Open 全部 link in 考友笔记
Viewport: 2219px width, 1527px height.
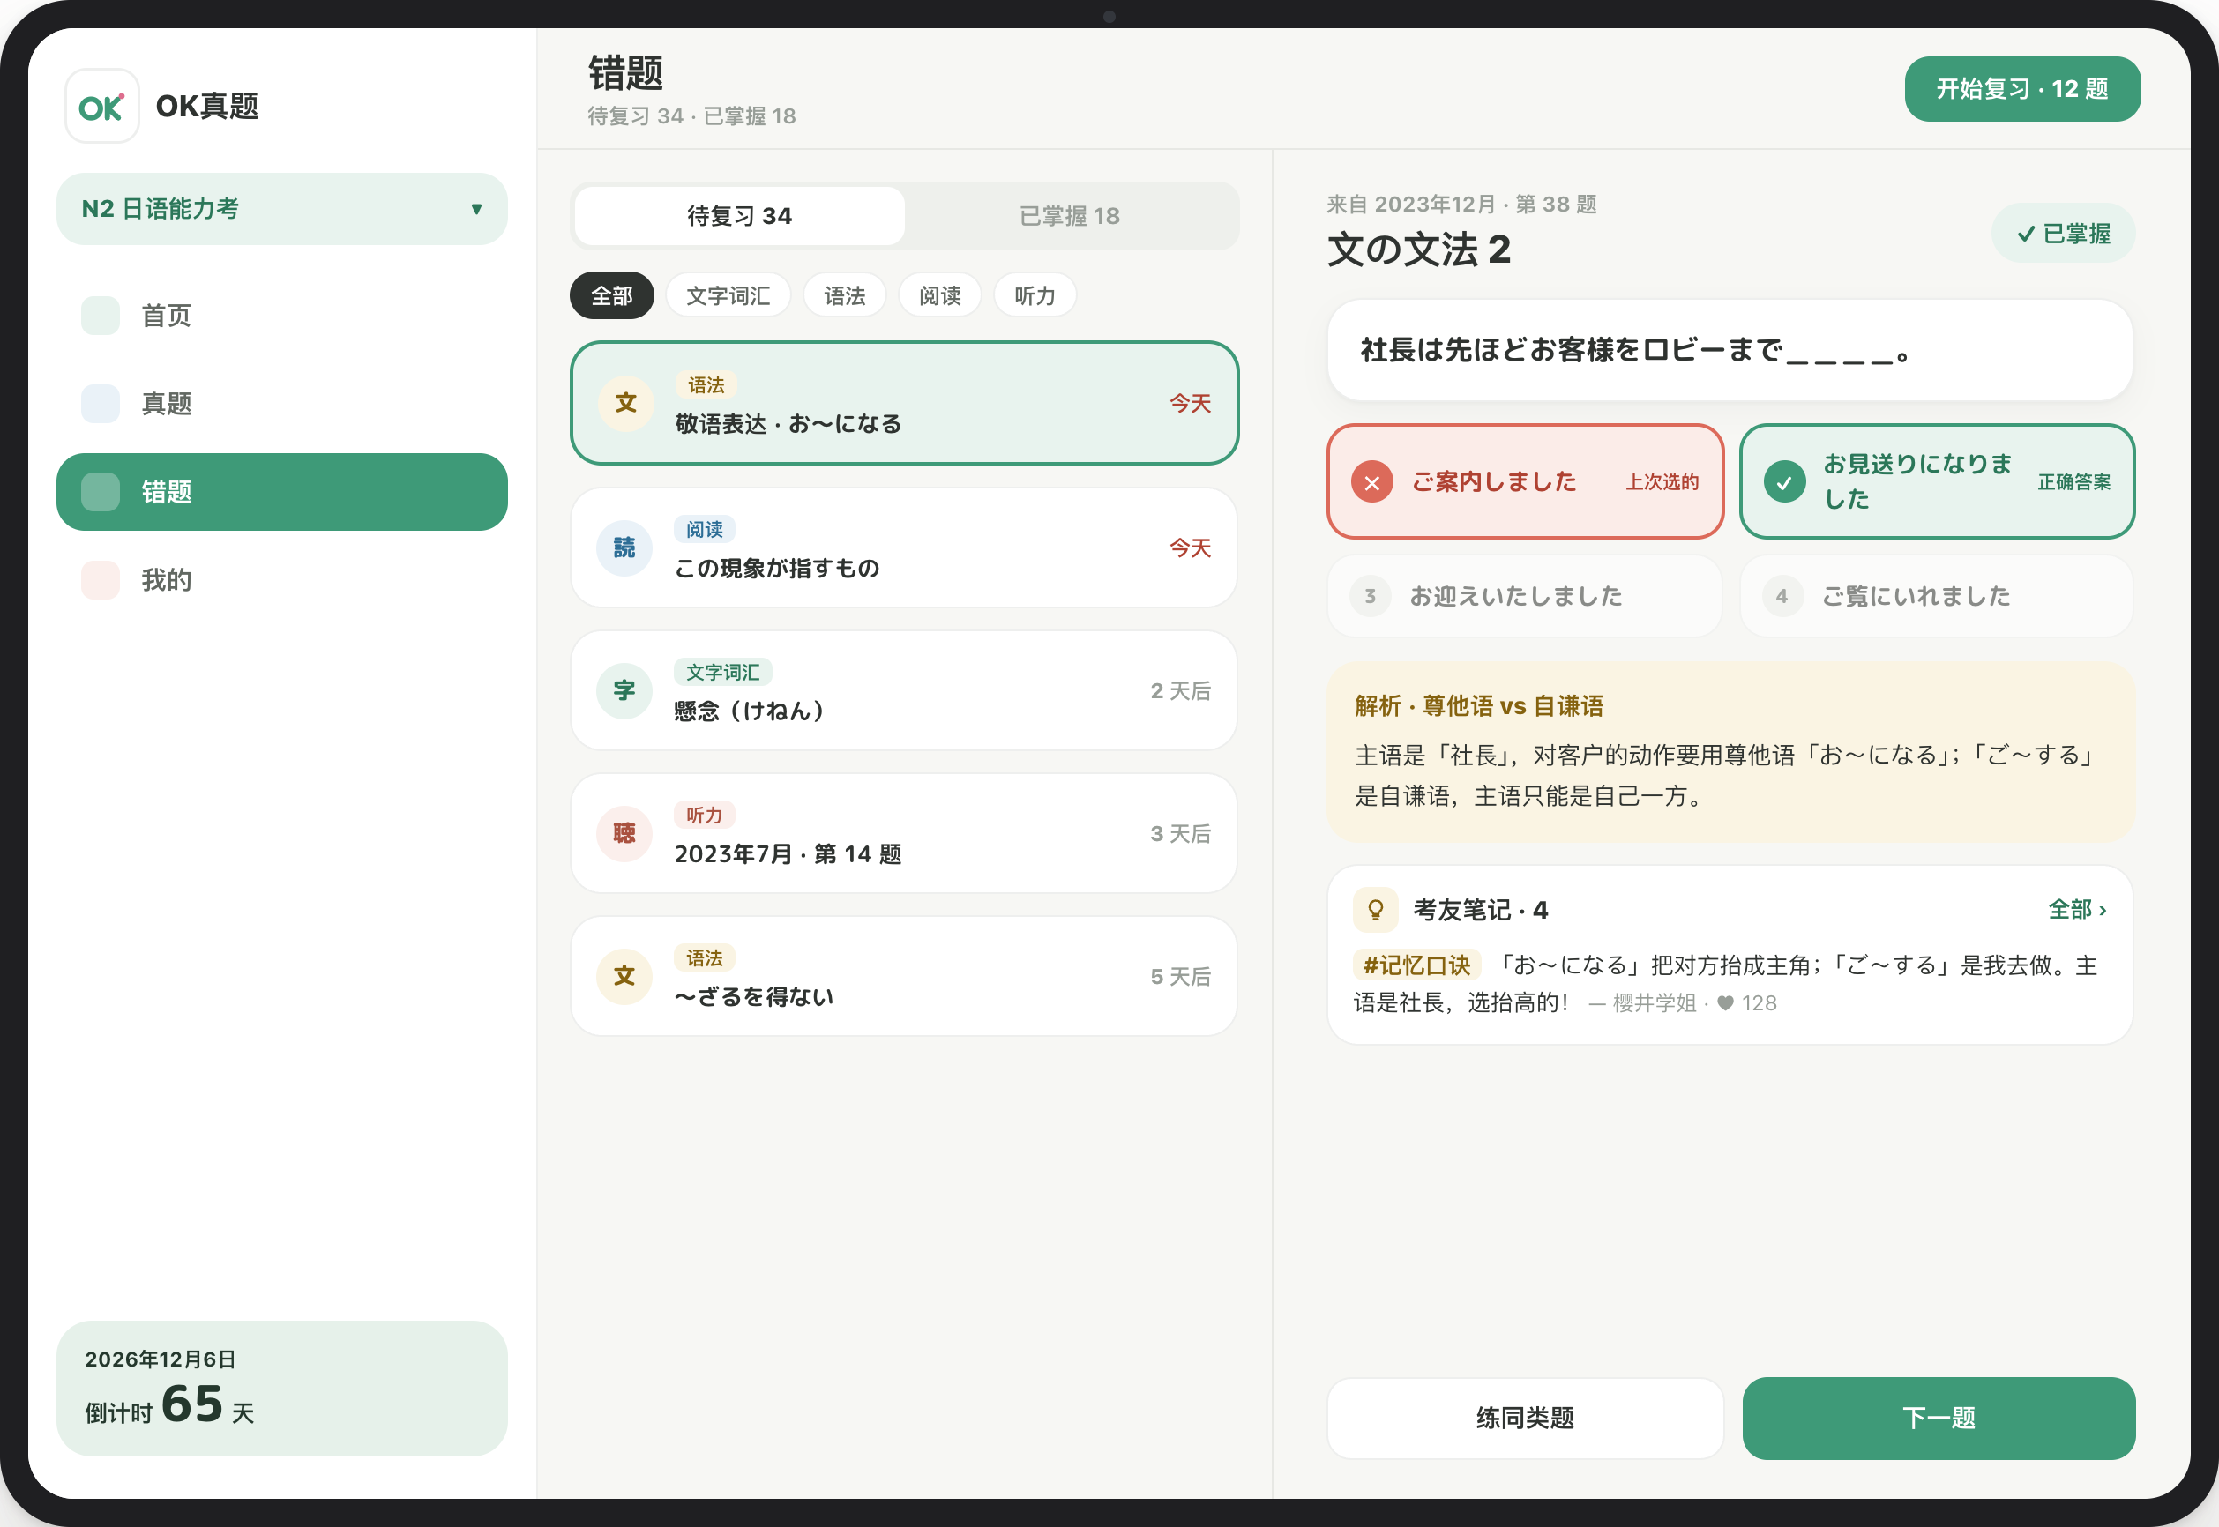point(2077,909)
